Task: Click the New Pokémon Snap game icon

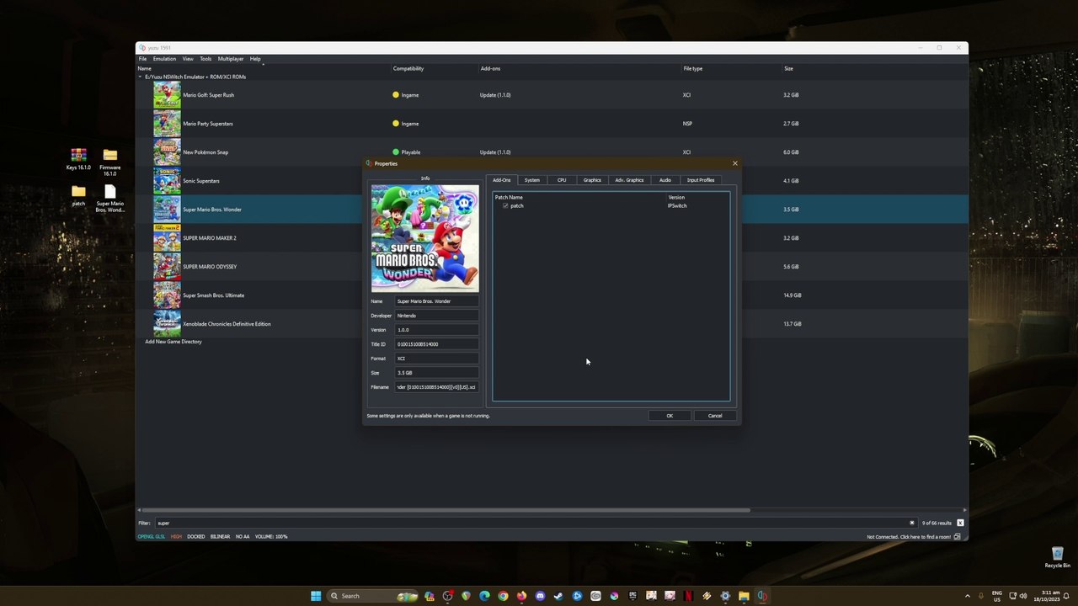Action: point(167,152)
